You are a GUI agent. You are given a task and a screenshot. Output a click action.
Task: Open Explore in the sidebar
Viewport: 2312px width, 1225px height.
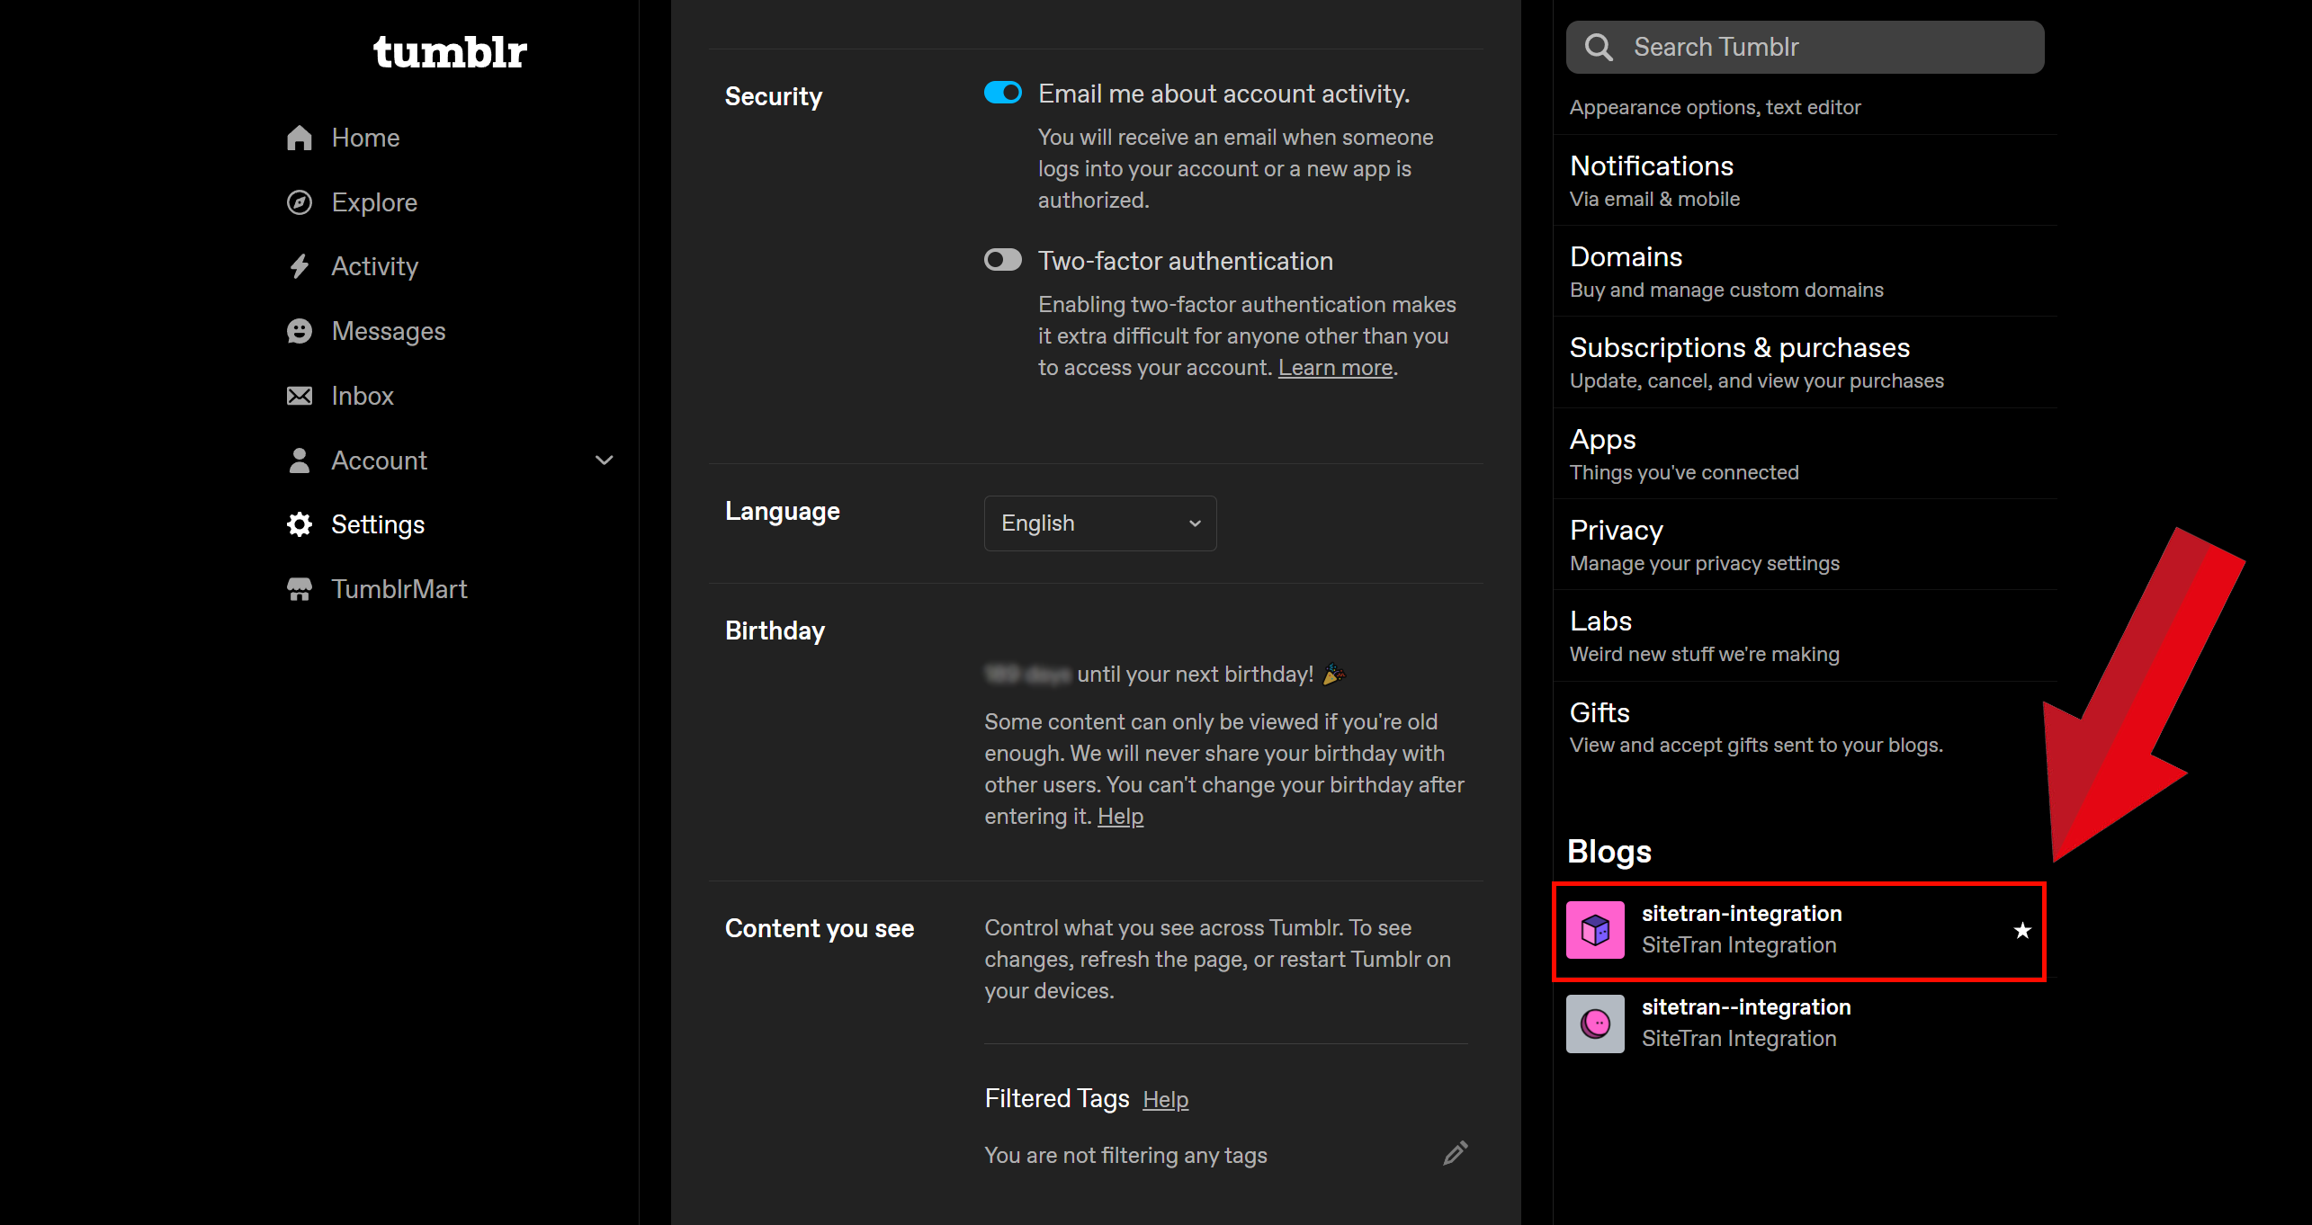tap(374, 202)
